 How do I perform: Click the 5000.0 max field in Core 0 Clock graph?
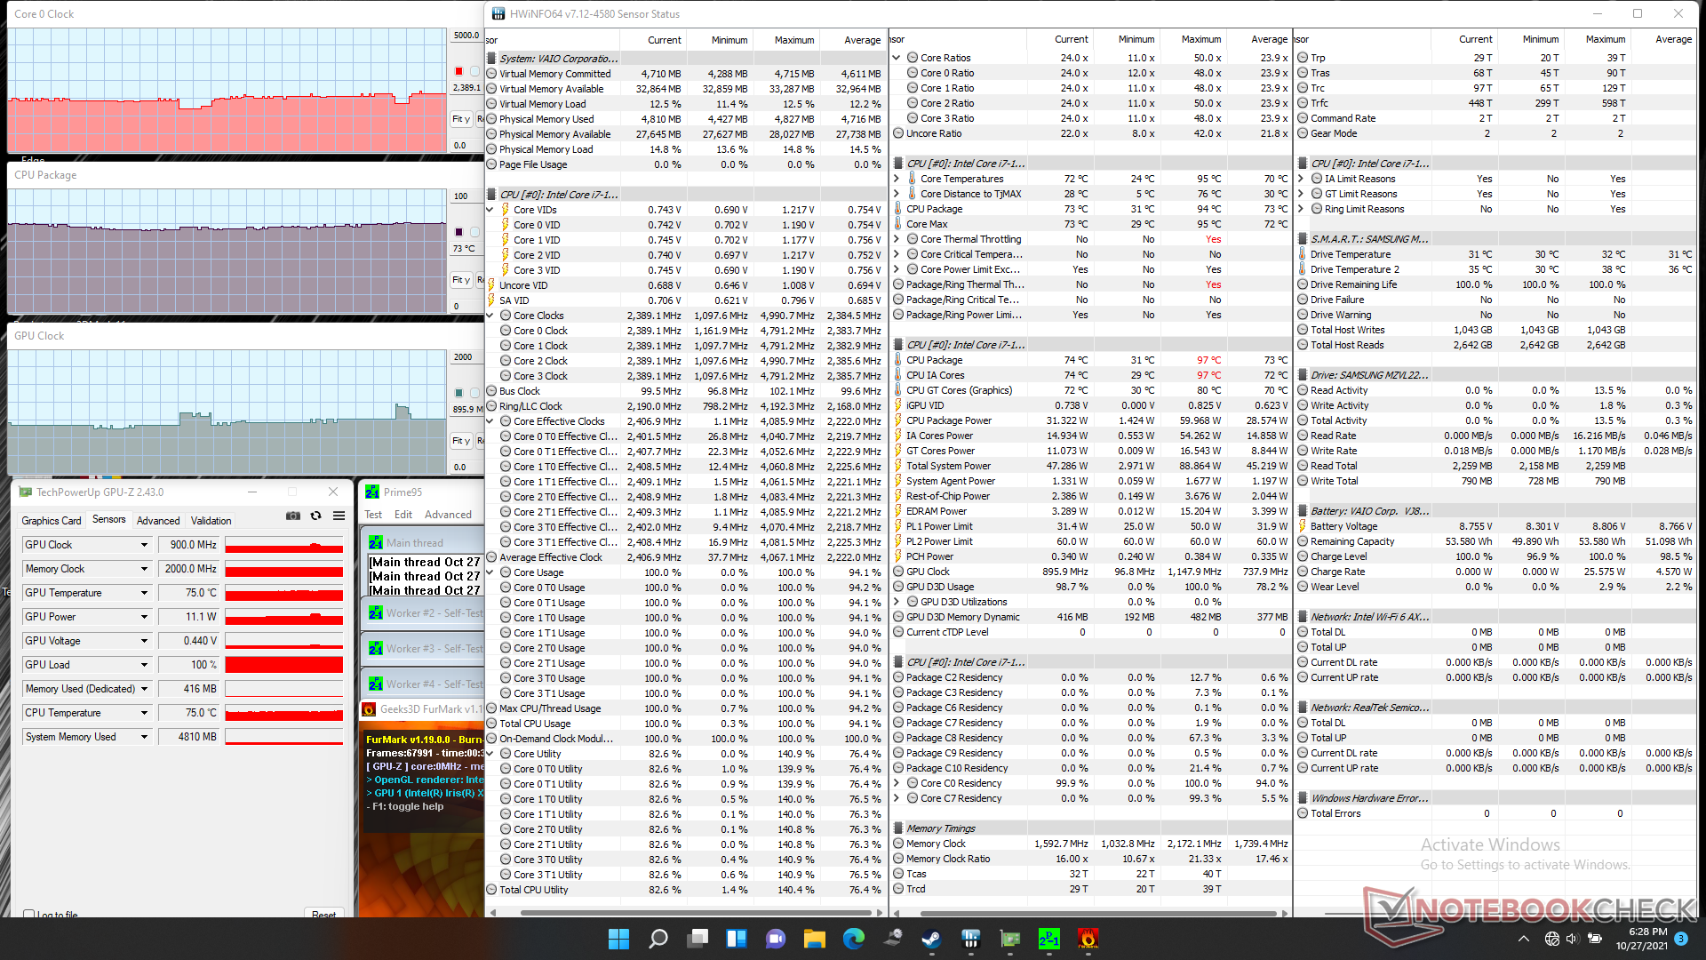466,36
